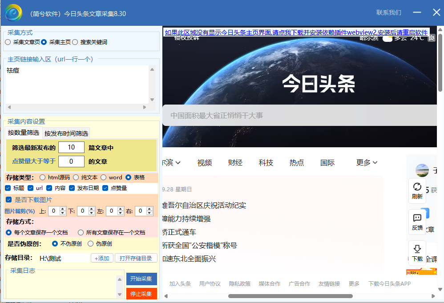Click the app logo in title bar

[14, 13]
